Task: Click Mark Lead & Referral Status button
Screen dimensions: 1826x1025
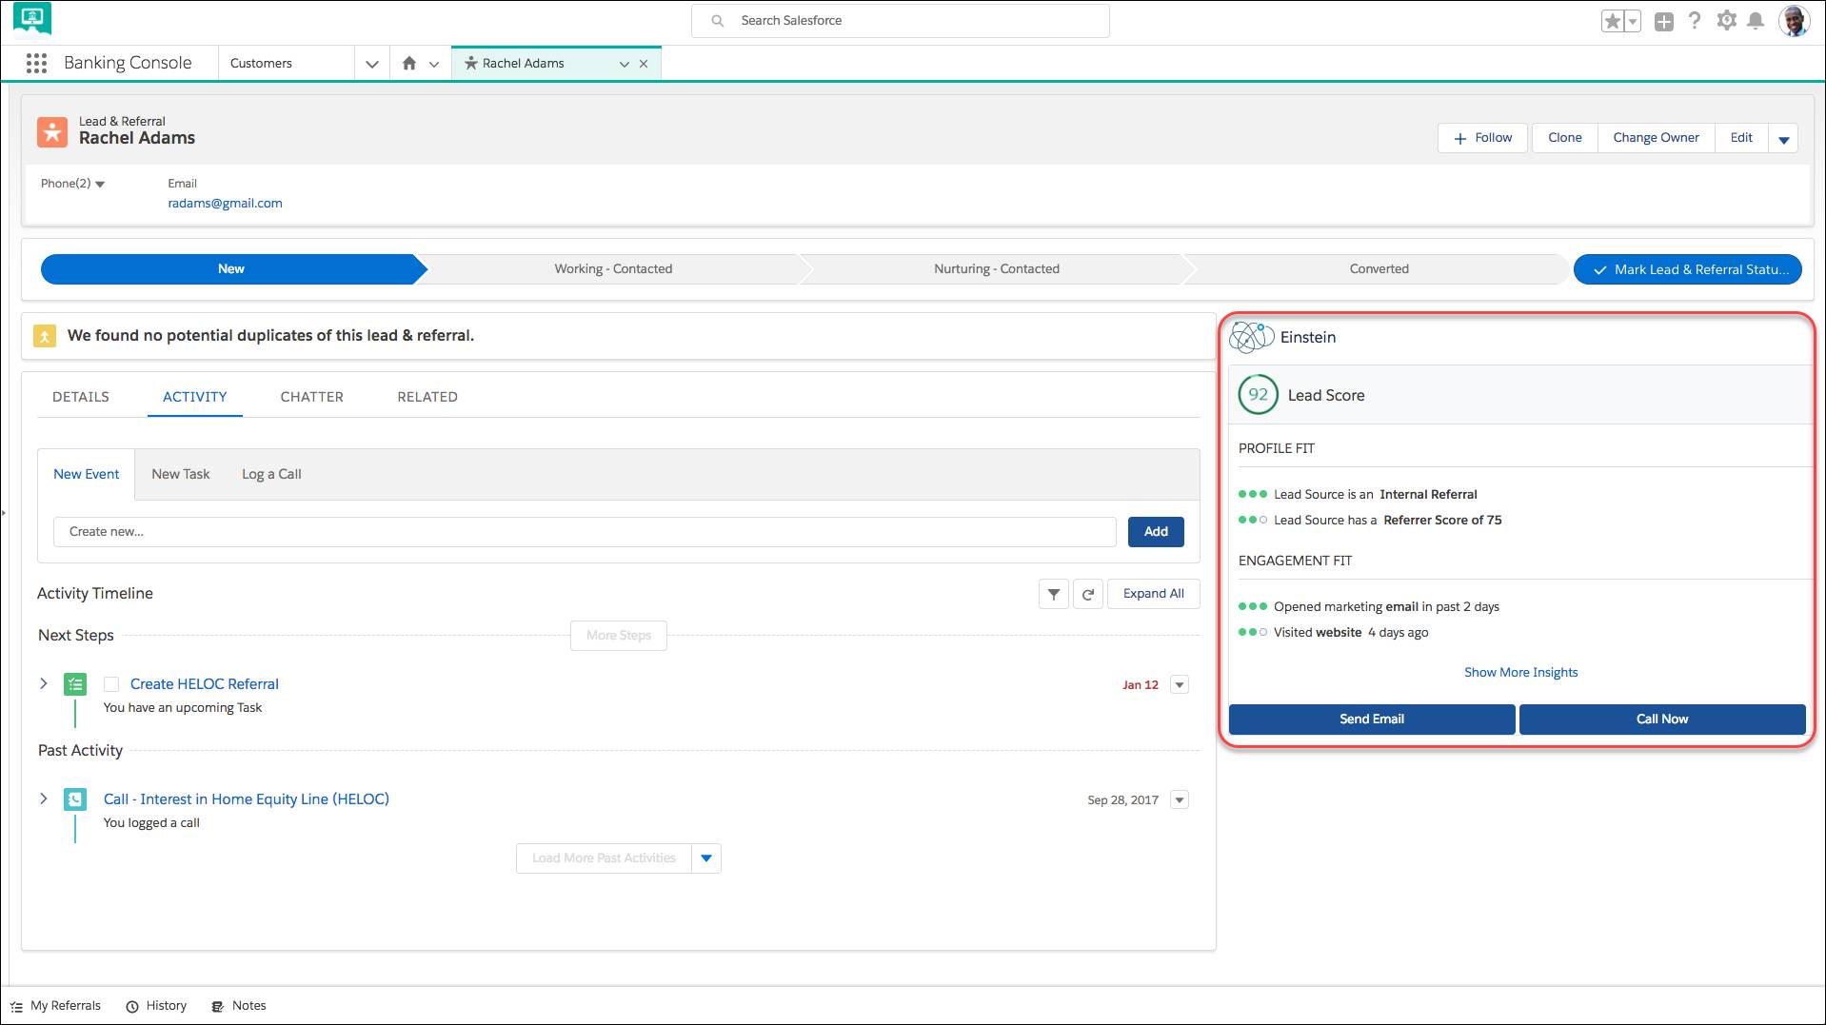Action: (x=1688, y=269)
